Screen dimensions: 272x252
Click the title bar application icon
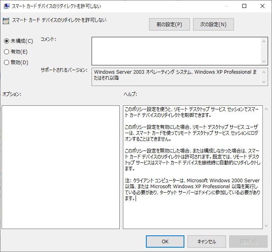pyautogui.click(x=6, y=6)
